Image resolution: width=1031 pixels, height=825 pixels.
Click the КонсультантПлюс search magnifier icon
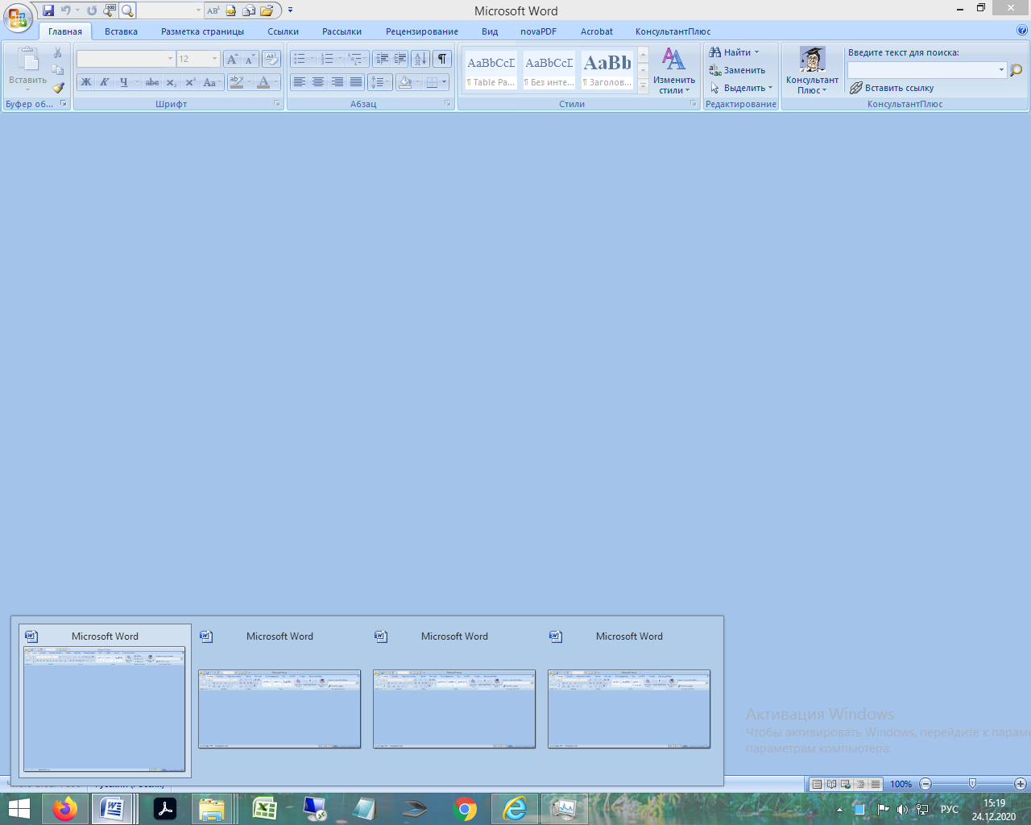(1017, 70)
